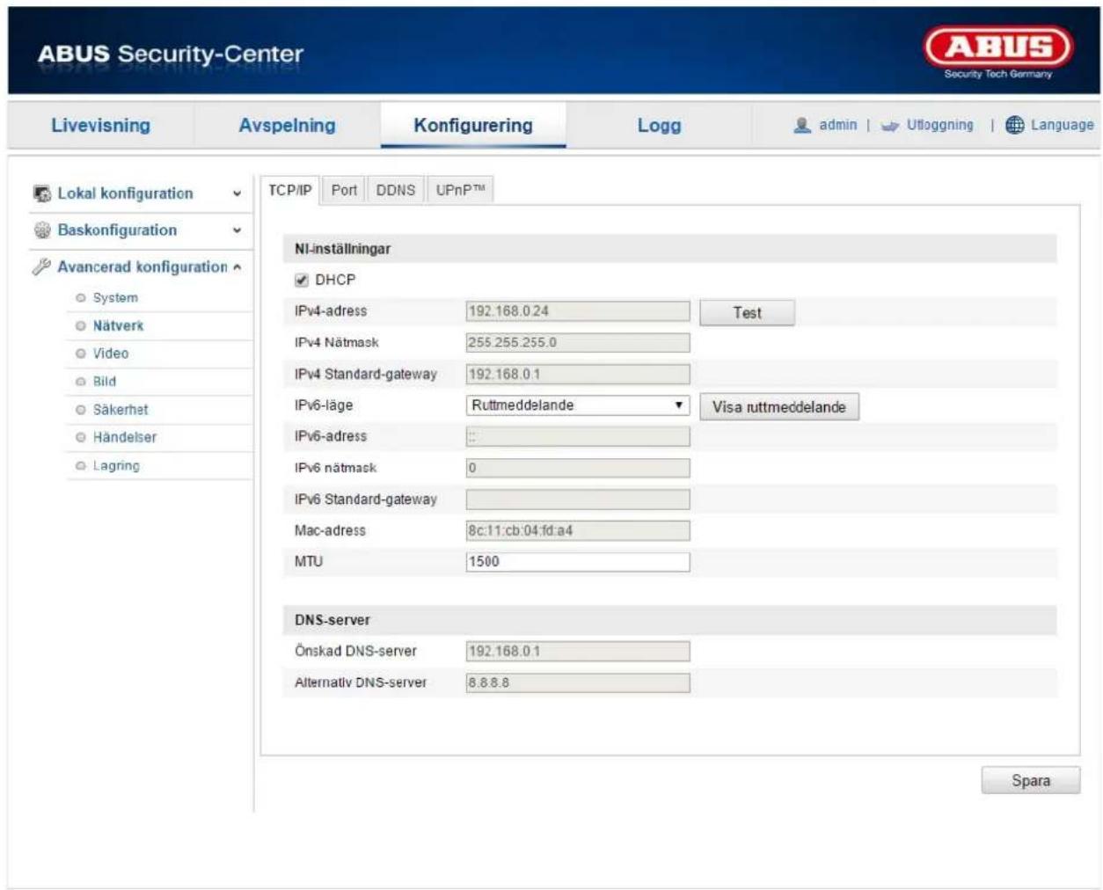Click the Utloggning logout icon

[x=890, y=126]
